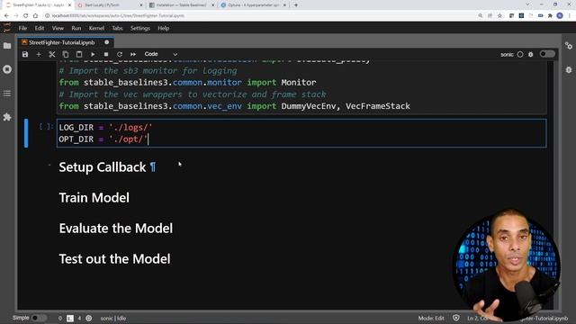The image size is (576, 324).
Task: Click the pilcrow anchor link beside Setup Callback
Action: pos(153,167)
